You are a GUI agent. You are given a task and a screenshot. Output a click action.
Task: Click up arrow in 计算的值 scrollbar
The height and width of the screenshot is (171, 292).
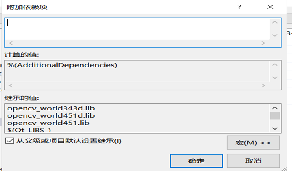(275, 65)
